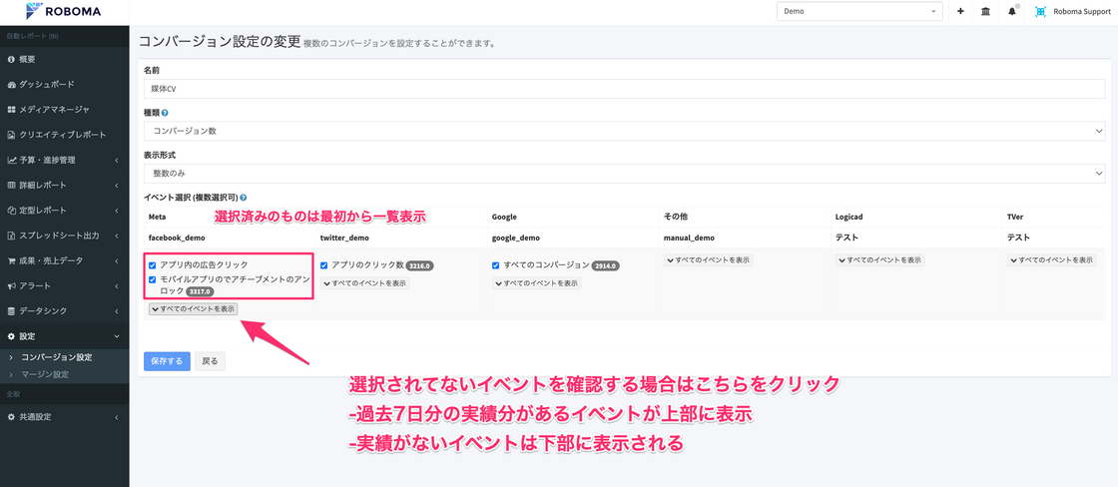Click the 定型レポート copy icon
The width and height of the screenshot is (1118, 487).
click(x=11, y=211)
